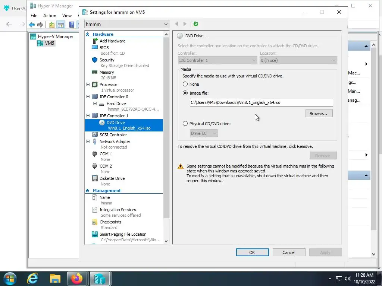Screen dimensions: 382x286
Task: Click the VM5 server icon in Hyper-V Manager tree
Action: (x=40, y=43)
